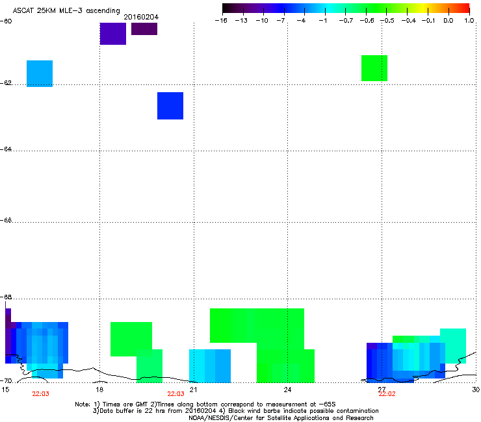Image resolution: width=481 pixels, height=422 pixels.
Task: Click the -1 color bar label
Action: point(322,21)
